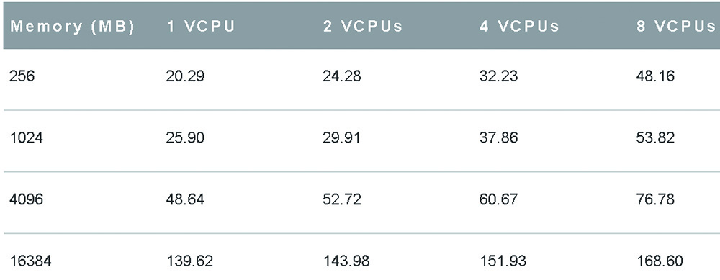Click the 48.16 cell
720x280 pixels.
click(x=655, y=76)
